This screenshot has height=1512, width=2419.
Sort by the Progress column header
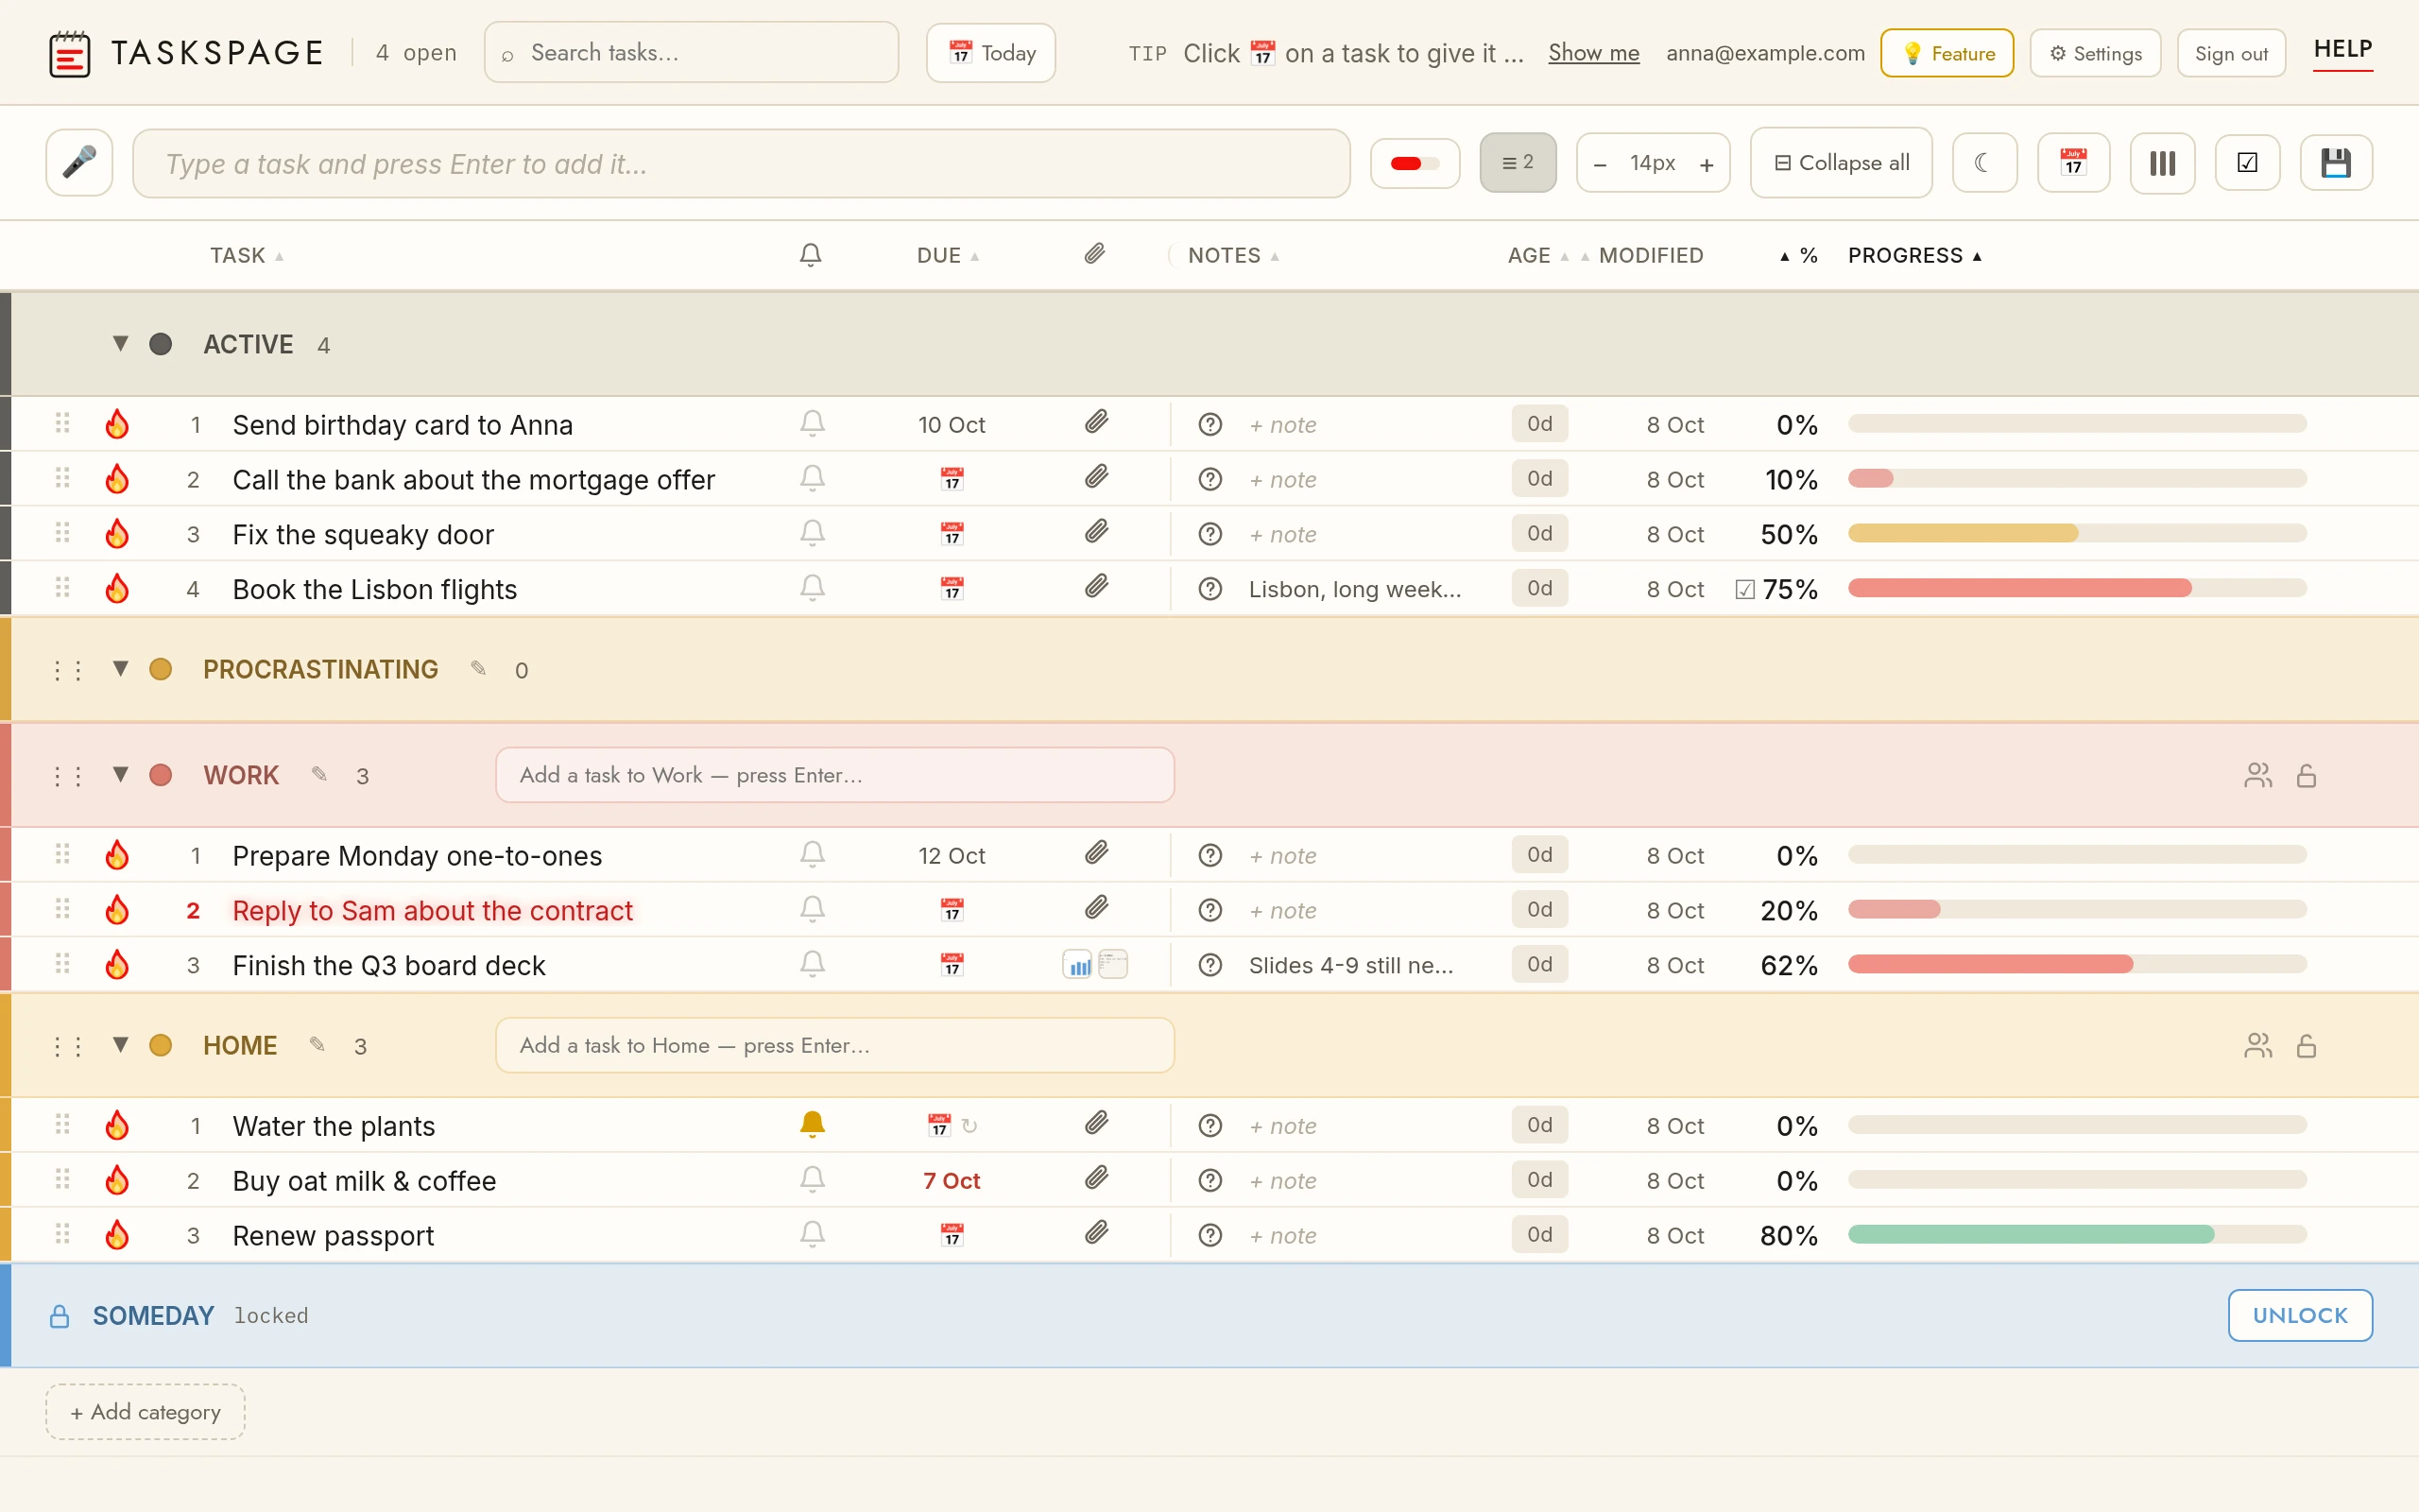click(x=1914, y=255)
